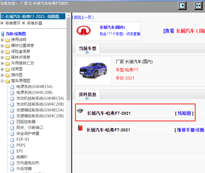Open 方向盘电加热 diagram
205x173 pixels.
(28, 163)
